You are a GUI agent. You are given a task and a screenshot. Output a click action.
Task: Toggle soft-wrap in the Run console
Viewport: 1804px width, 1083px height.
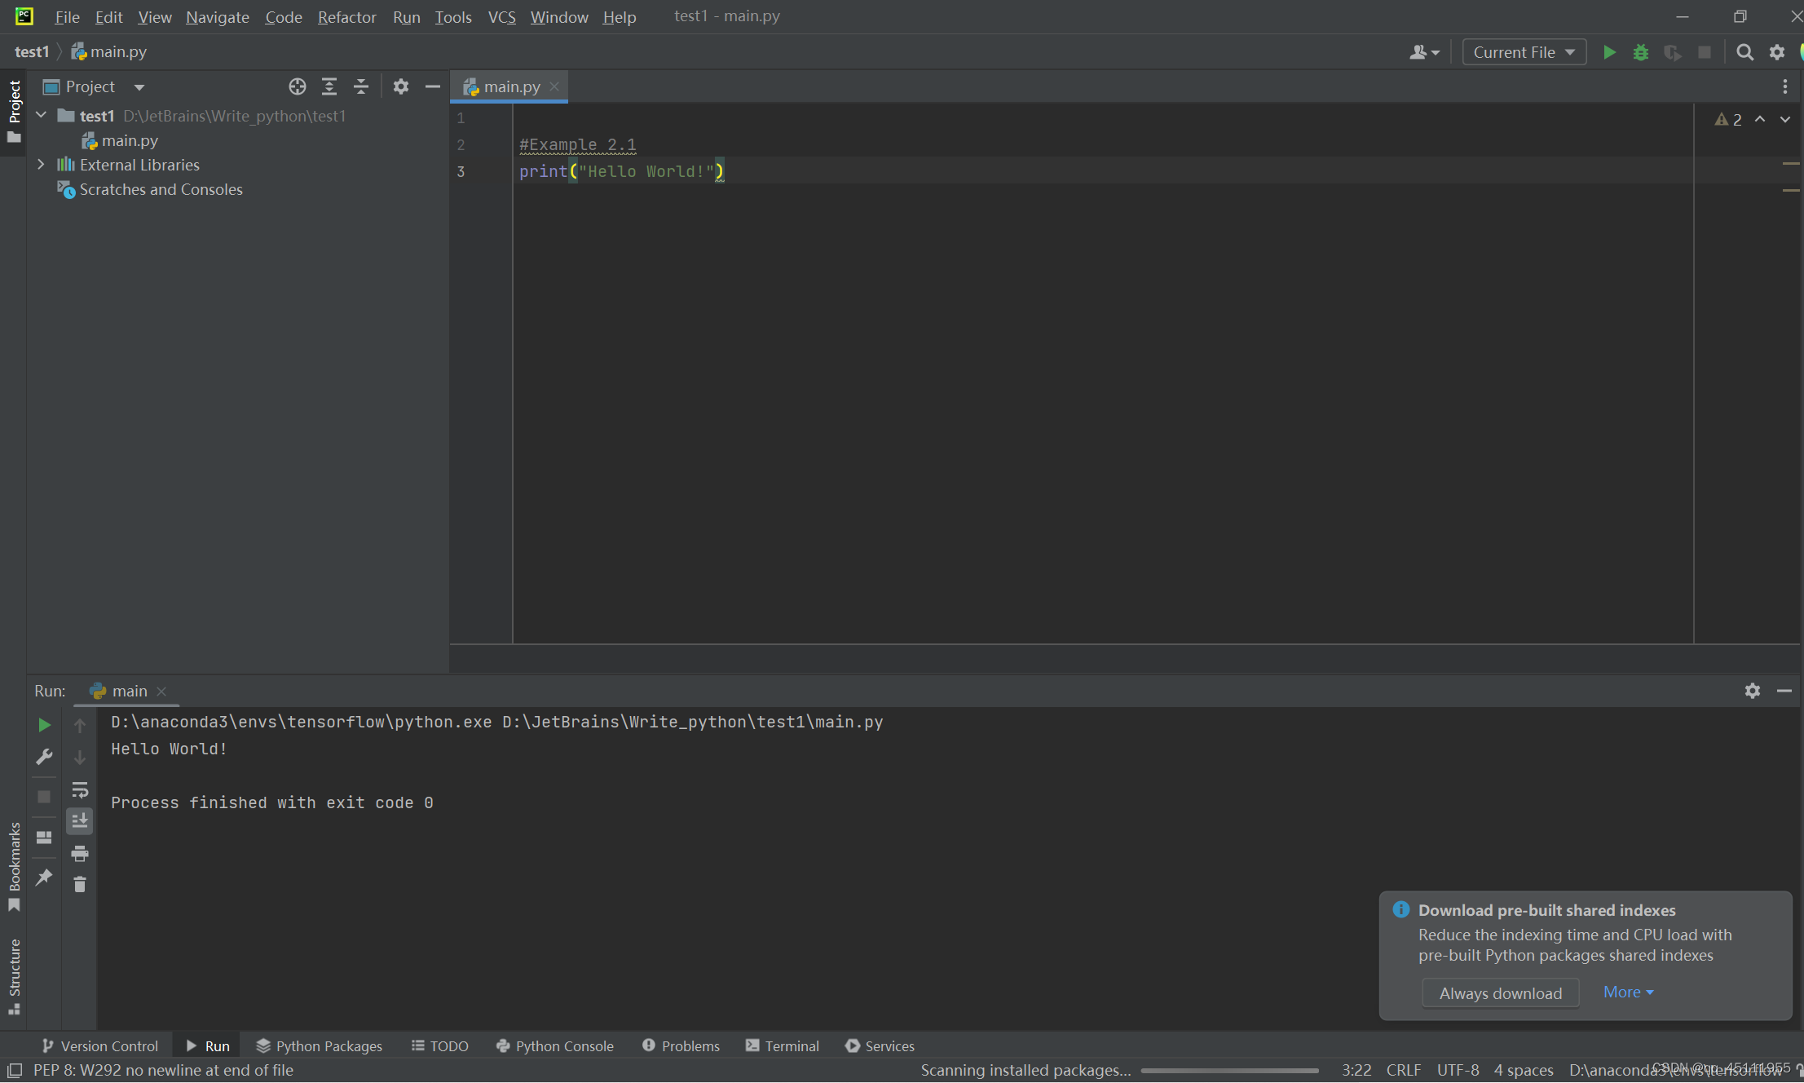pos(80,789)
